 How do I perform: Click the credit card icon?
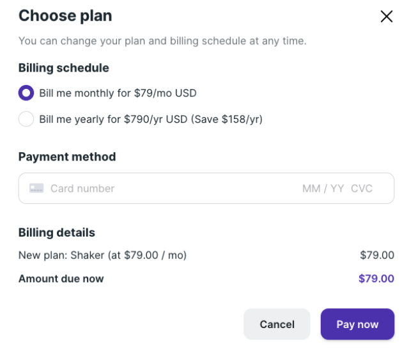(x=36, y=189)
